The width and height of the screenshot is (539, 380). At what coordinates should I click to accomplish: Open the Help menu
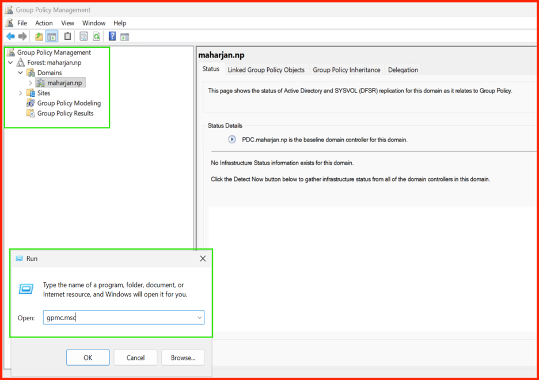coord(120,23)
